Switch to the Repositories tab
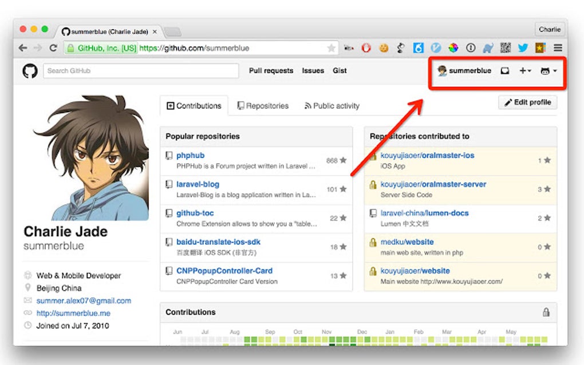584x365 pixels. coord(263,106)
